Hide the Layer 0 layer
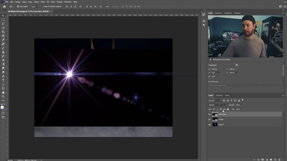Screen dimensions: 287x161 (209, 124)
